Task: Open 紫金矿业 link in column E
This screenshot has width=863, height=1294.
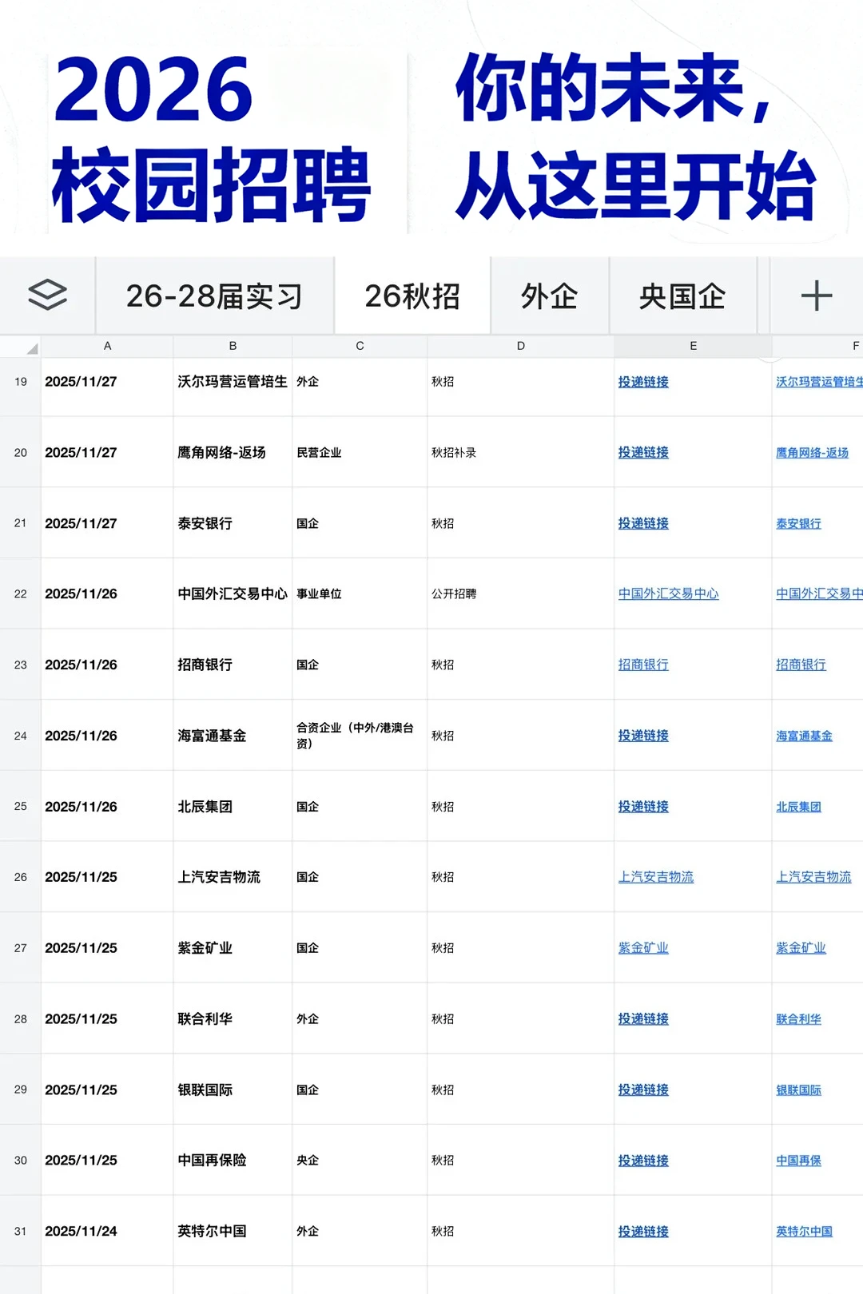Action: tap(643, 948)
